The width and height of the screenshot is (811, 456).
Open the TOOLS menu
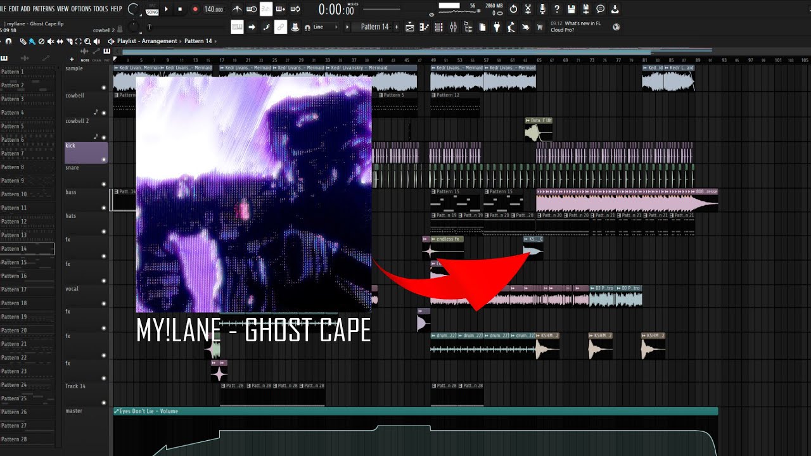click(101, 9)
